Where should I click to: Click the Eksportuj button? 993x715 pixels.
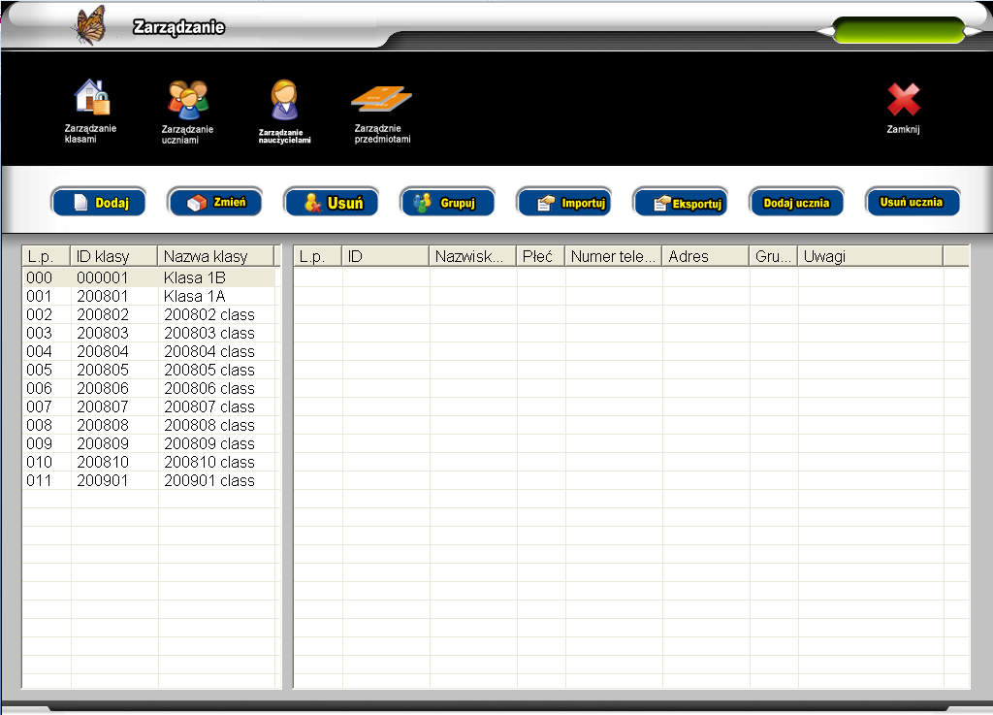[681, 203]
